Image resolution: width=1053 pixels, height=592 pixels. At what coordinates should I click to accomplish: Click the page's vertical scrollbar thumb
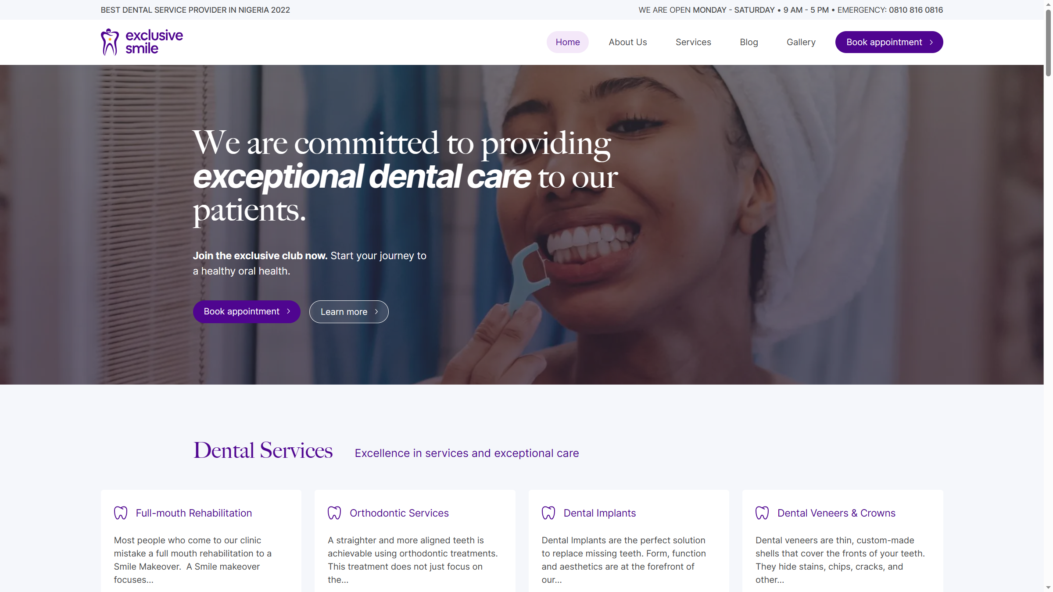1048,43
